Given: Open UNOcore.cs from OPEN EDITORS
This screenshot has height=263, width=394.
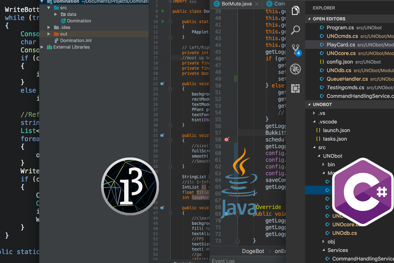Looking at the screenshot, I should tap(341, 53).
